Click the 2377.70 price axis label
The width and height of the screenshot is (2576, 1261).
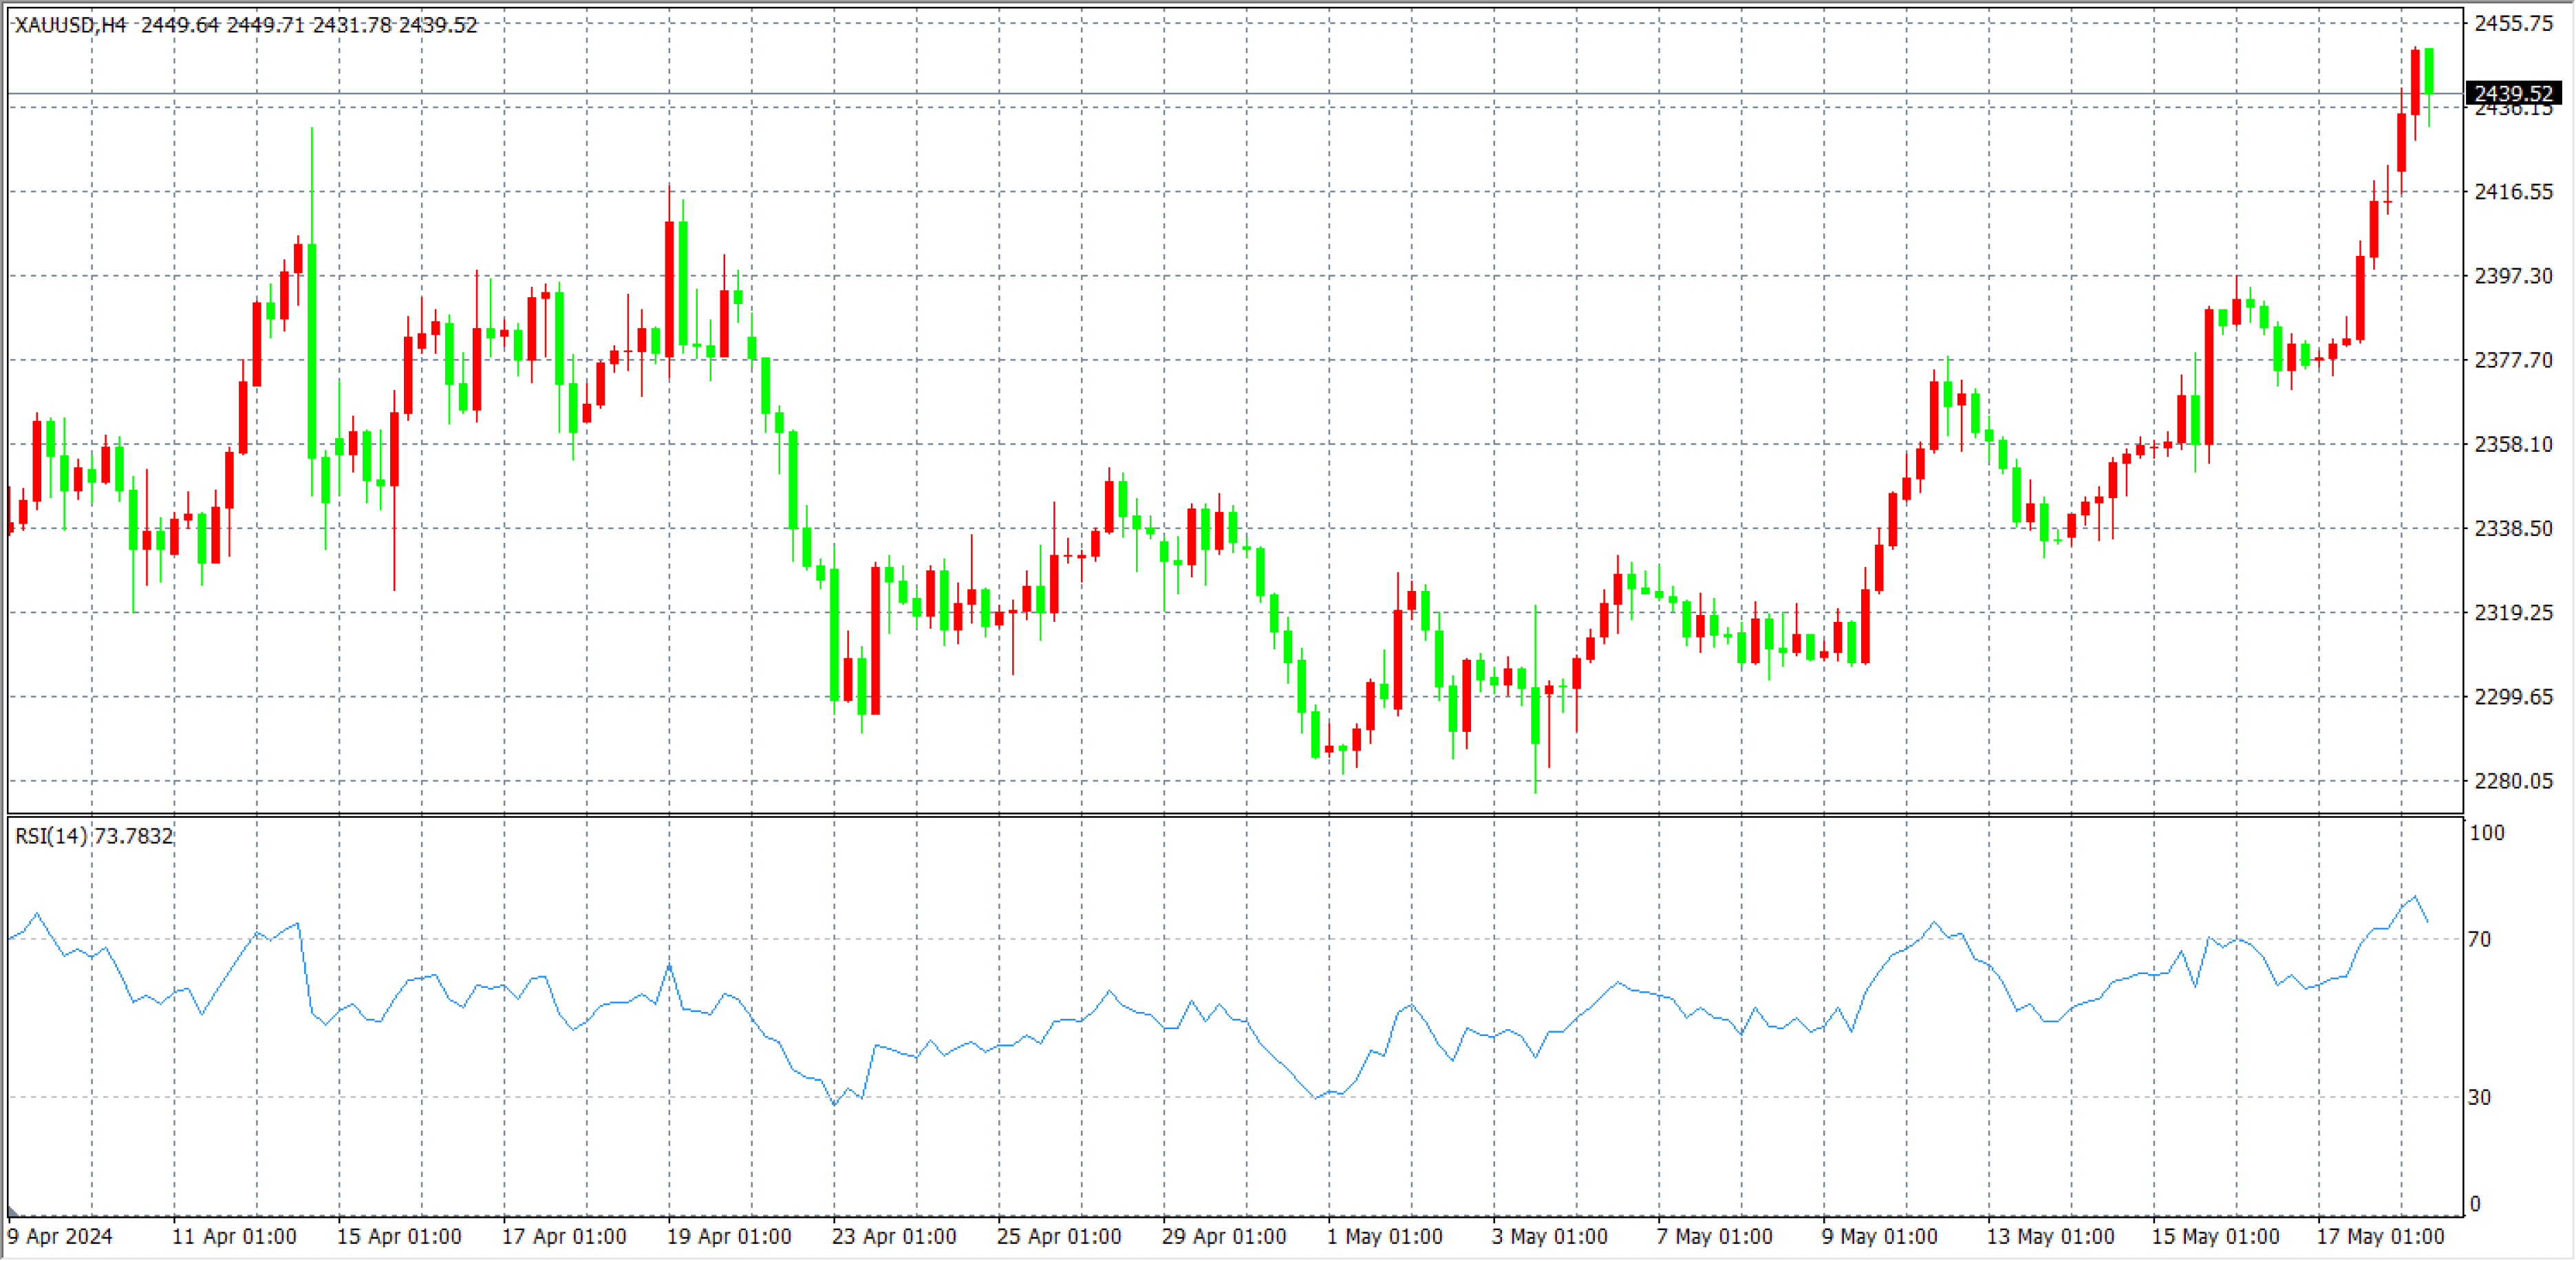tap(2513, 360)
